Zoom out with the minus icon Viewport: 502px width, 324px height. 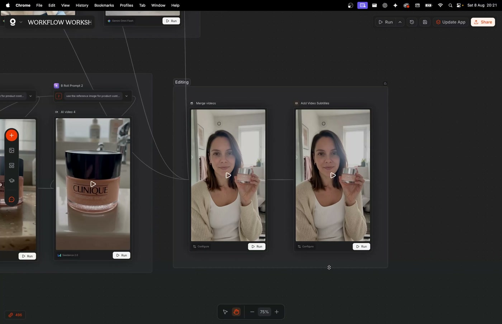coord(252,312)
